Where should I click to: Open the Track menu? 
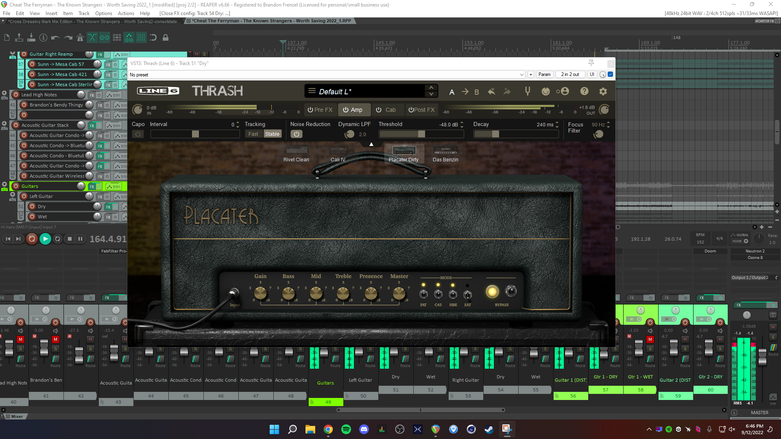point(84,13)
